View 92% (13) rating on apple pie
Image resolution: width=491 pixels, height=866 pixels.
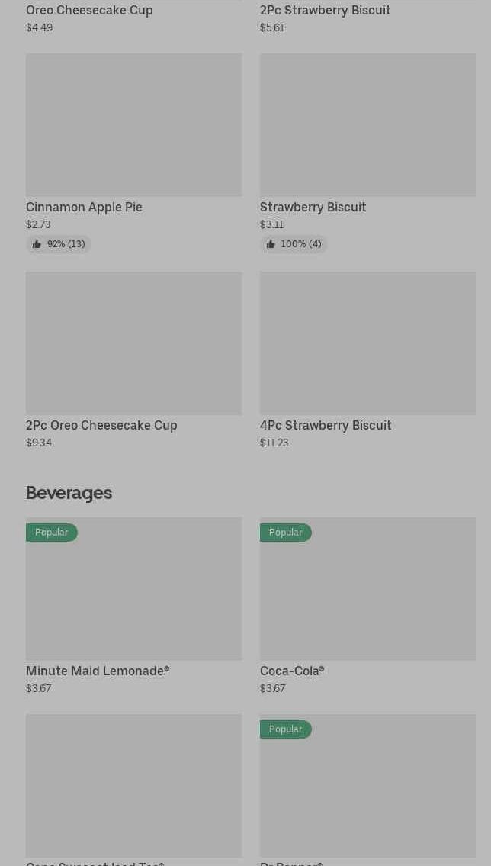point(66,244)
